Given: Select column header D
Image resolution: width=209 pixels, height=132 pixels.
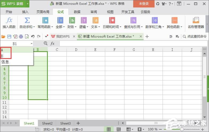Looking at the screenshot, I should pos(76,50).
